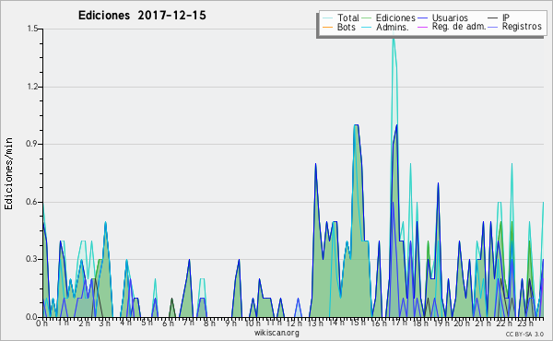
Task: Click the y-axis value 0.3
Action: point(32,260)
